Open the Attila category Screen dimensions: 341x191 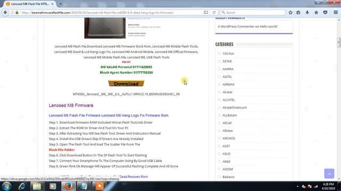tap(226, 161)
